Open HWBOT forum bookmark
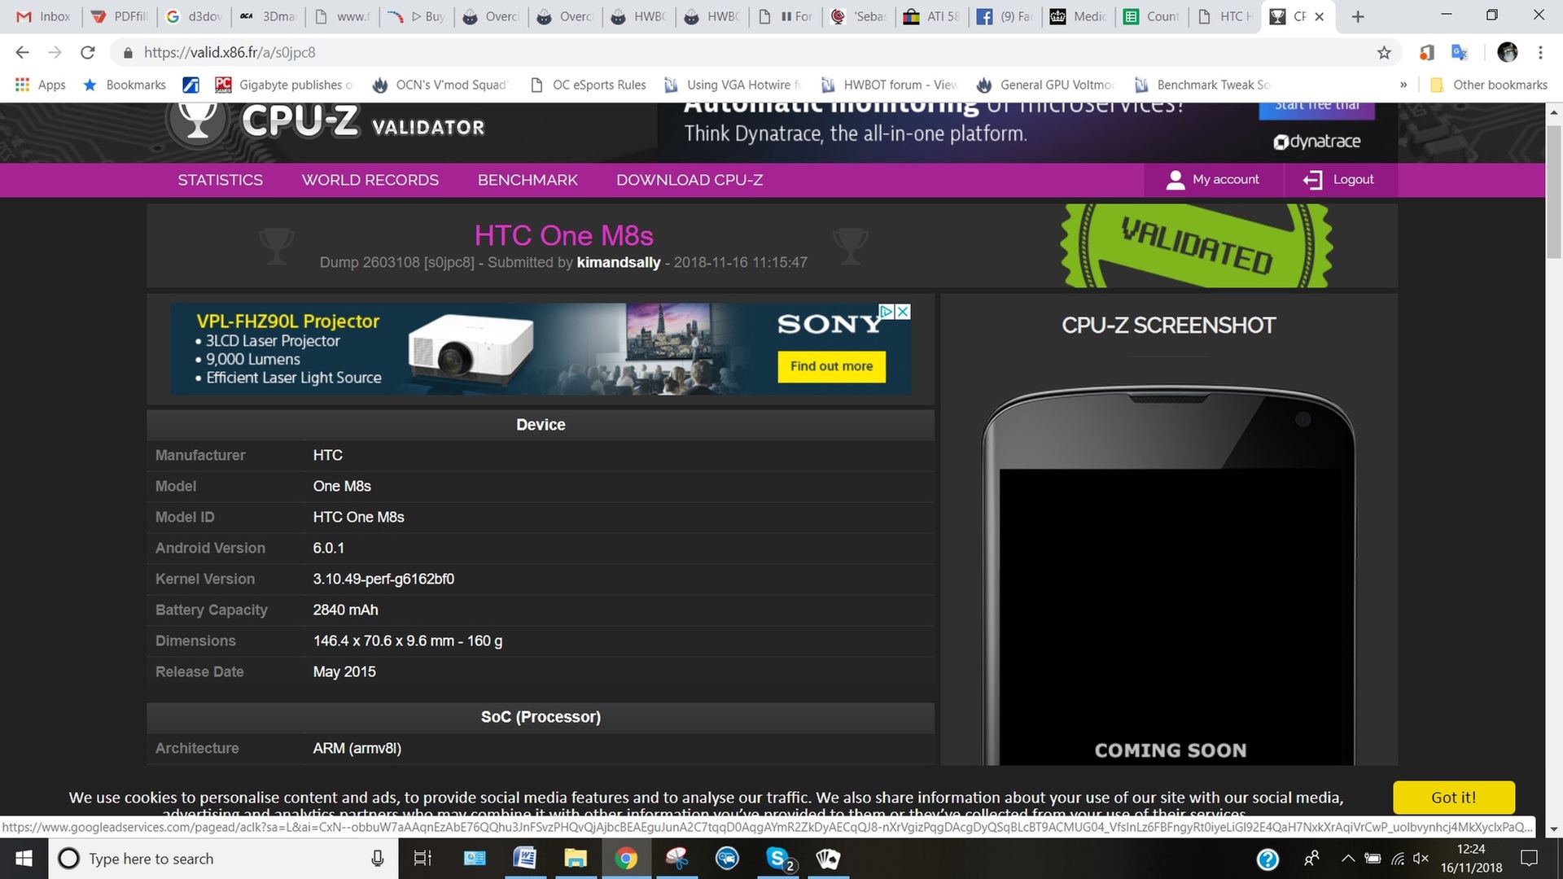The image size is (1563, 879). (x=889, y=85)
